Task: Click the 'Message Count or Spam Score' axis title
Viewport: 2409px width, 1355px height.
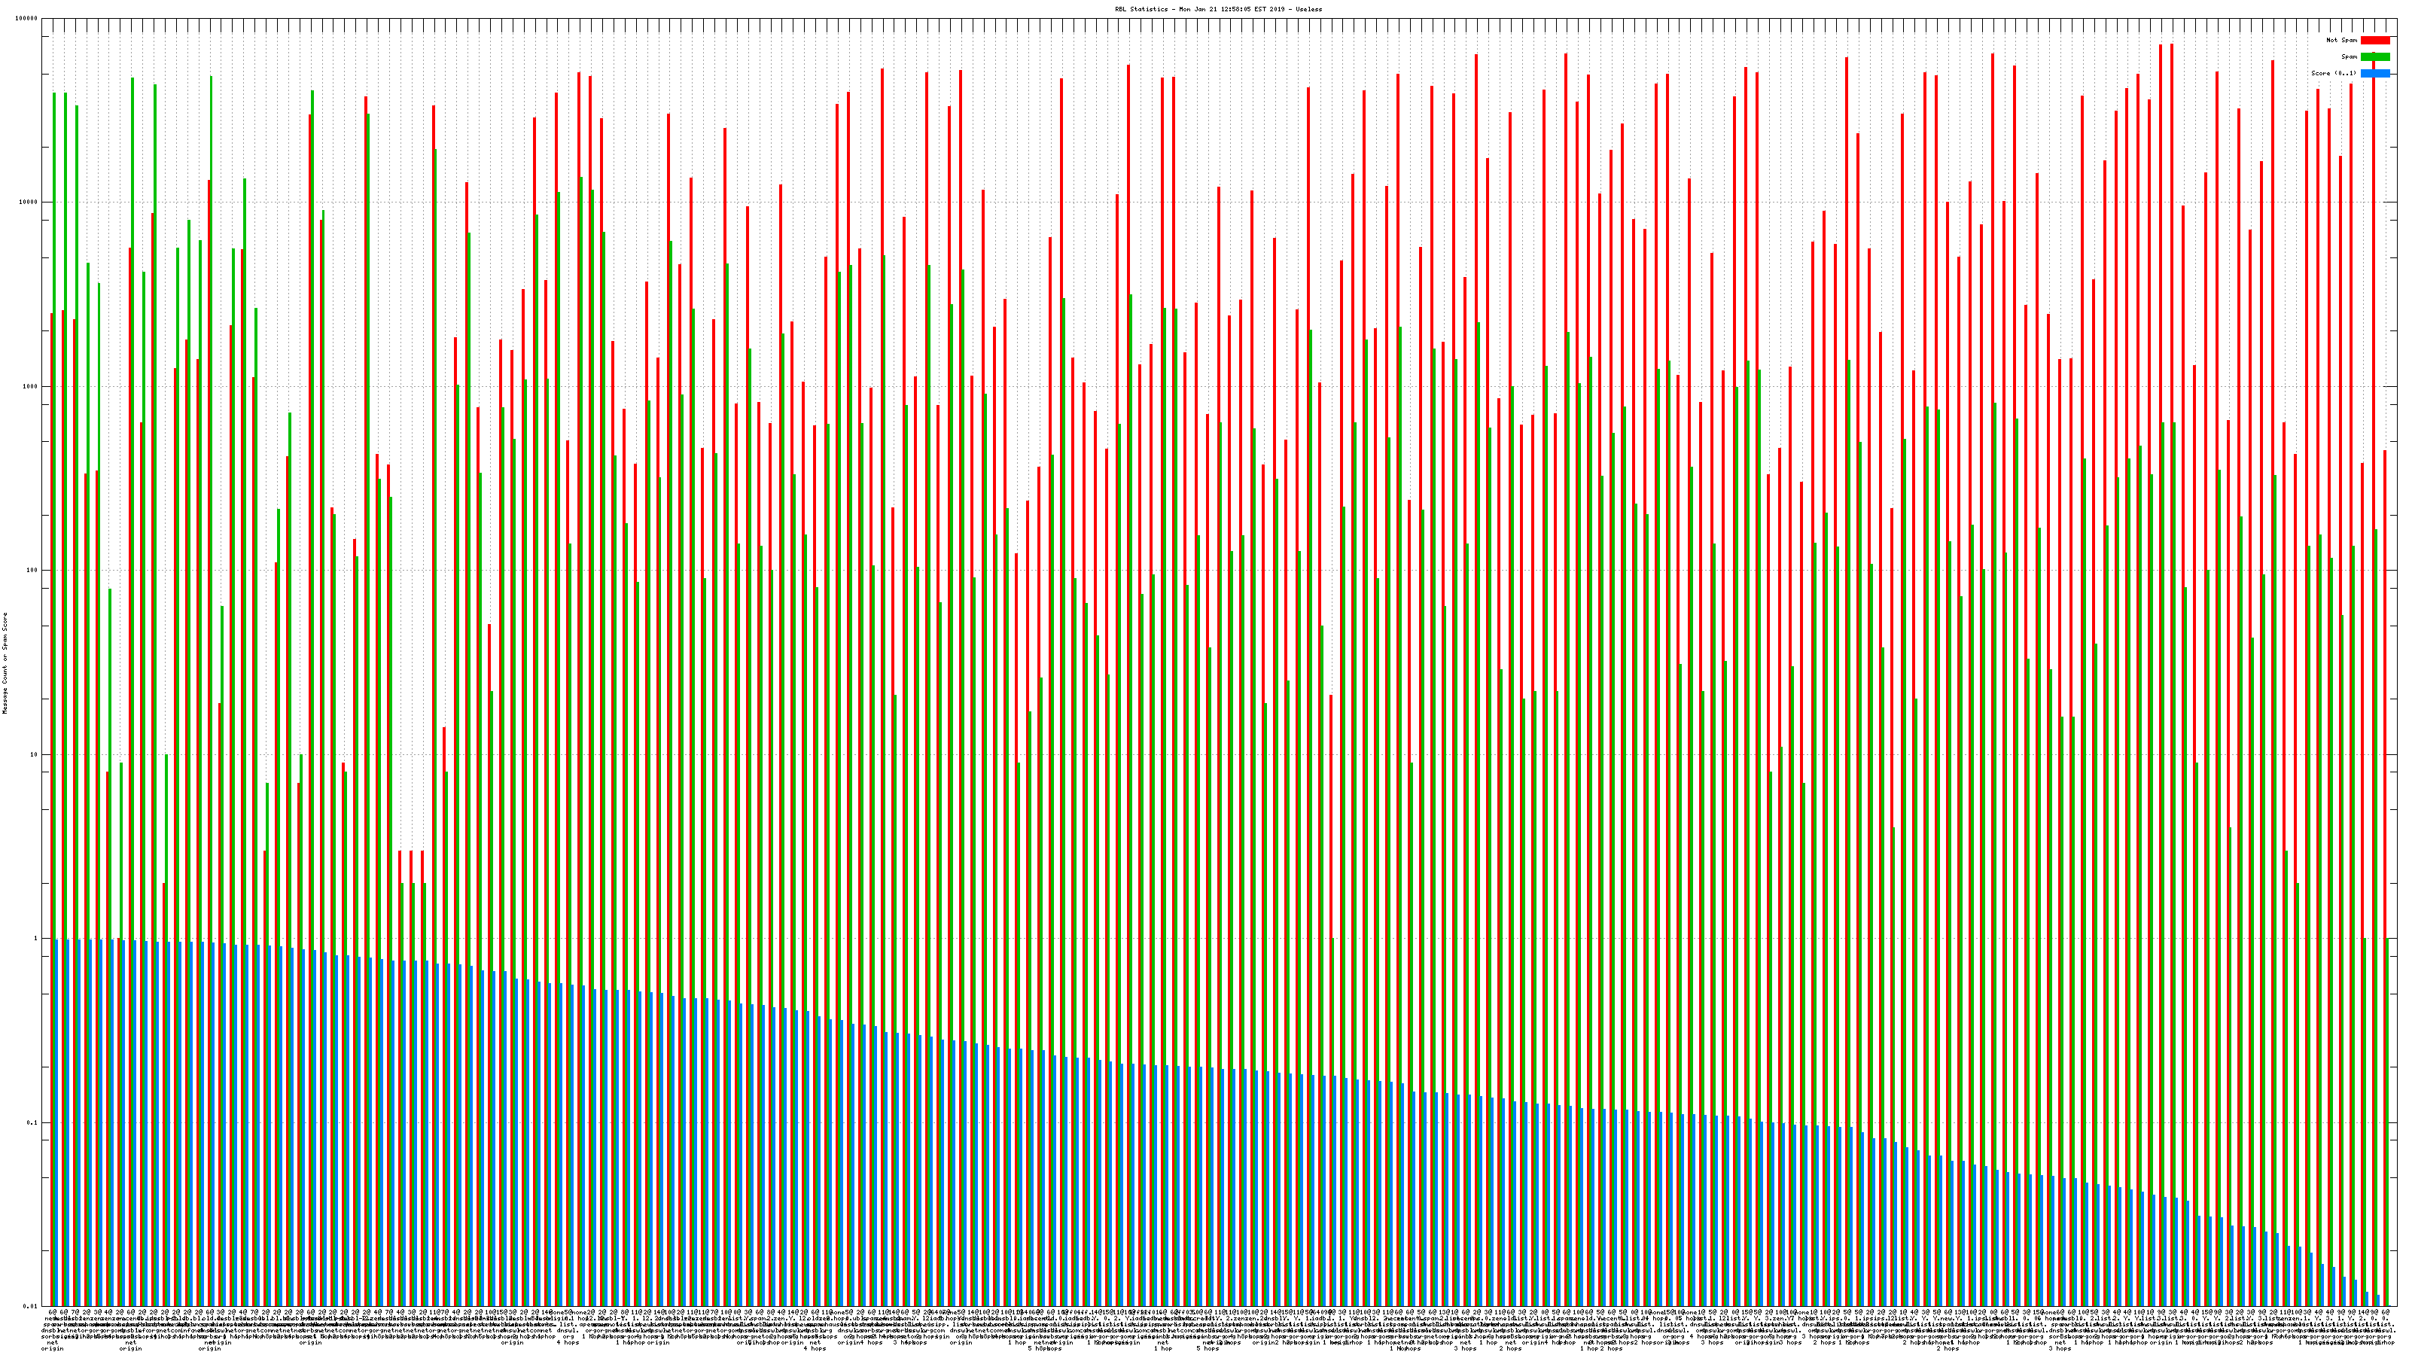Action: (x=5, y=663)
